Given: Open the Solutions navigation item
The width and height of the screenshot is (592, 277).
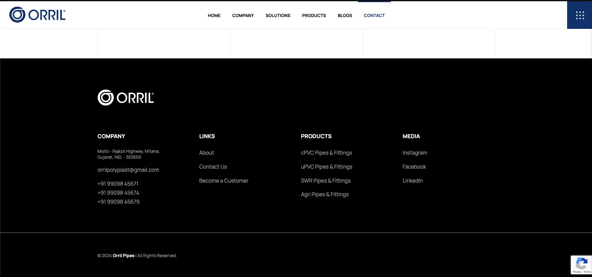Looking at the screenshot, I should pyautogui.click(x=278, y=16).
